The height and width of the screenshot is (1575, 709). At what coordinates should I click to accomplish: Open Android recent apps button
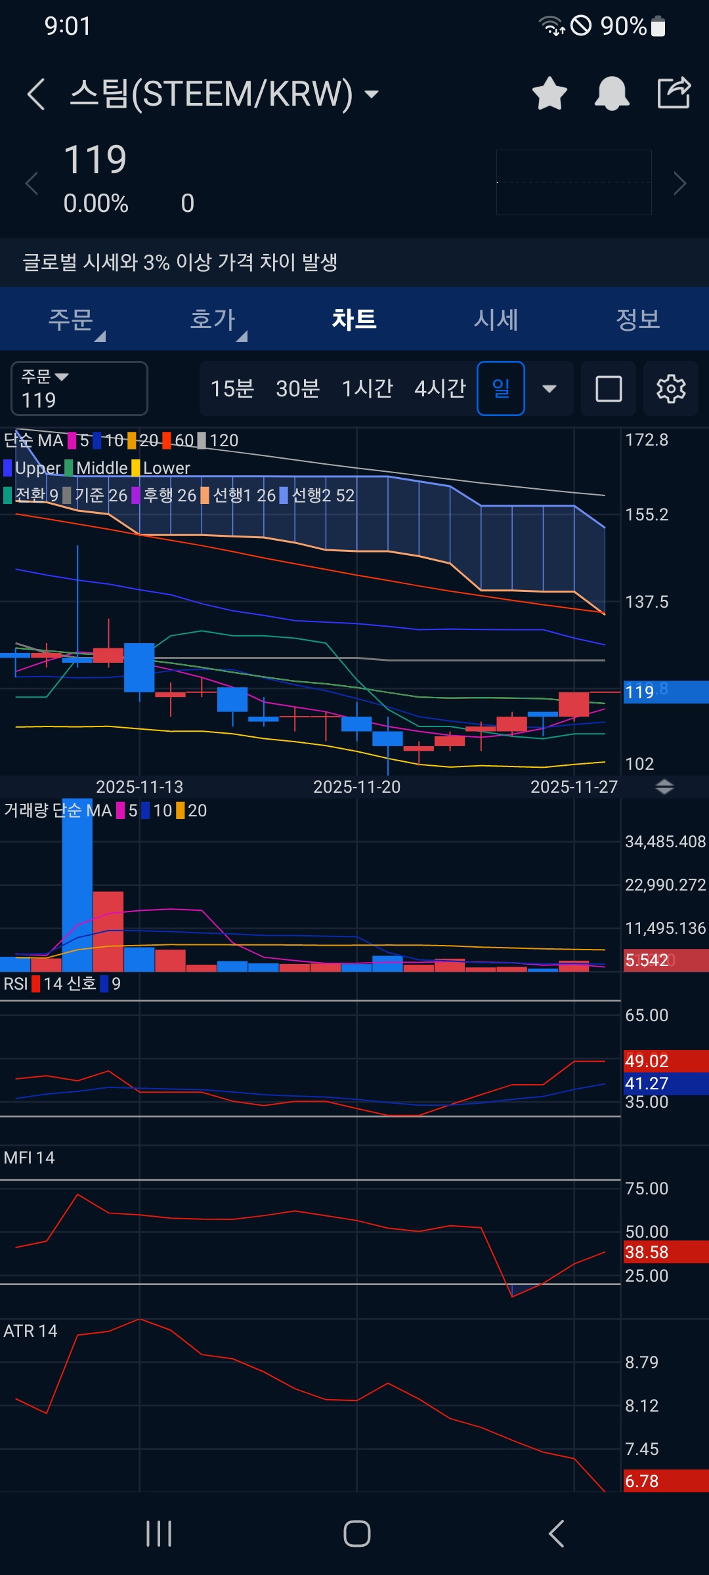coord(159,1534)
